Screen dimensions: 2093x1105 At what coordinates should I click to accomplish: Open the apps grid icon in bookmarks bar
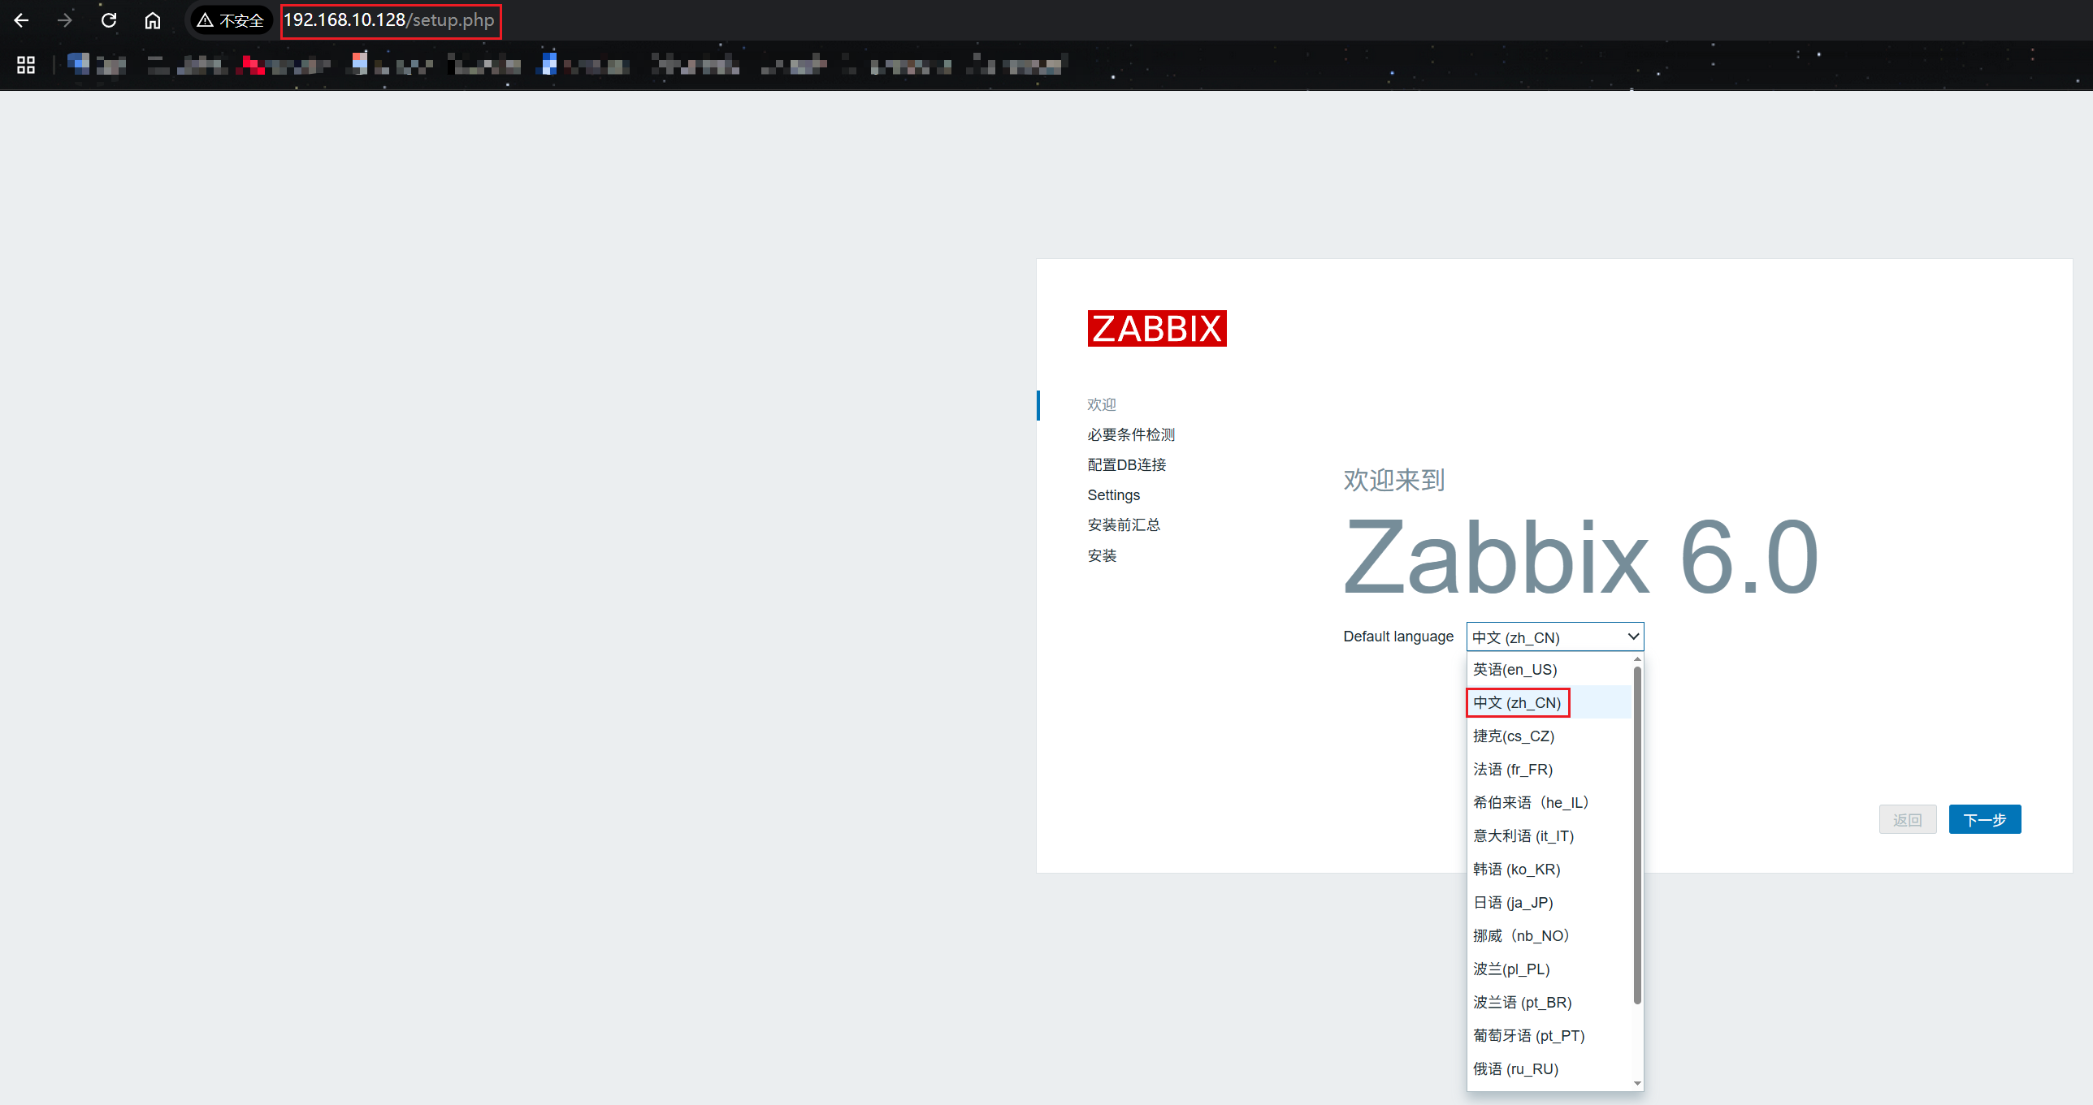click(x=26, y=65)
